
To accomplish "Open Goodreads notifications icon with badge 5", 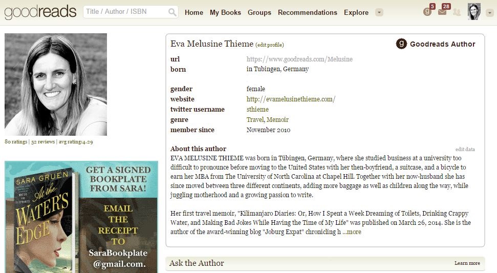I will [427, 12].
